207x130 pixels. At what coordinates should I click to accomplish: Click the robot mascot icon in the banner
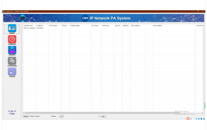tap(23, 18)
